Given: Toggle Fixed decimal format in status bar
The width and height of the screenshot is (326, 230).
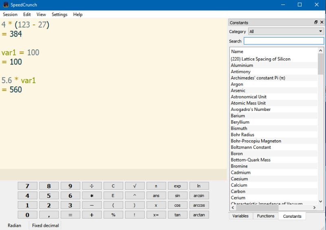Looking at the screenshot, I should click(45, 226).
